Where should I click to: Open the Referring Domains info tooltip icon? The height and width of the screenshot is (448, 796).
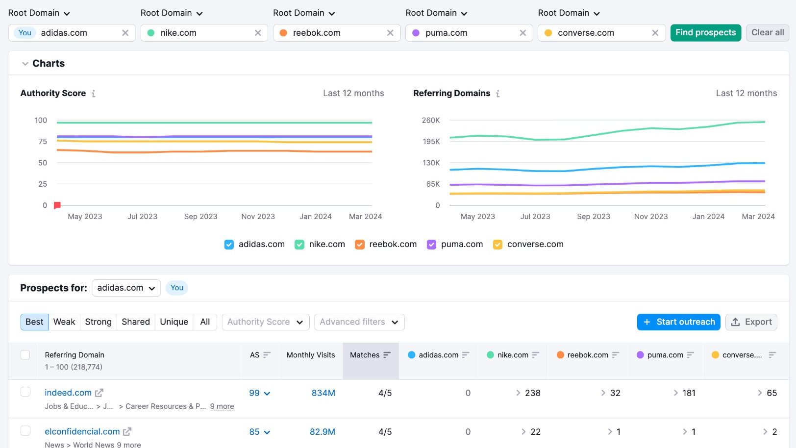[x=498, y=93]
